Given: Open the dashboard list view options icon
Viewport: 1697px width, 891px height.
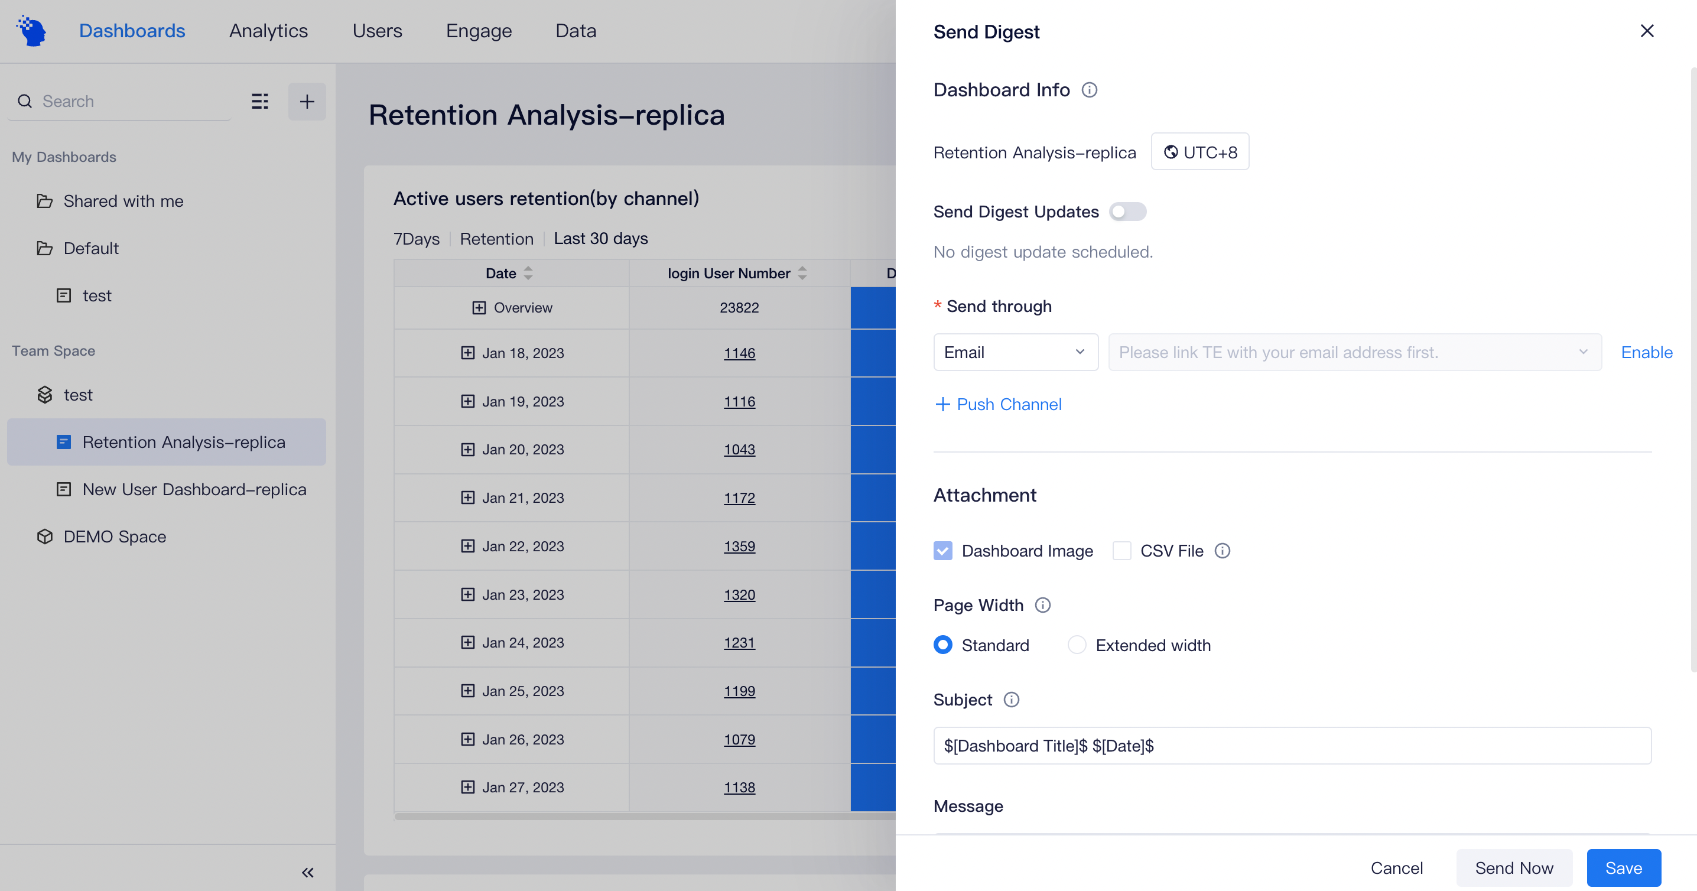Looking at the screenshot, I should click(x=260, y=101).
